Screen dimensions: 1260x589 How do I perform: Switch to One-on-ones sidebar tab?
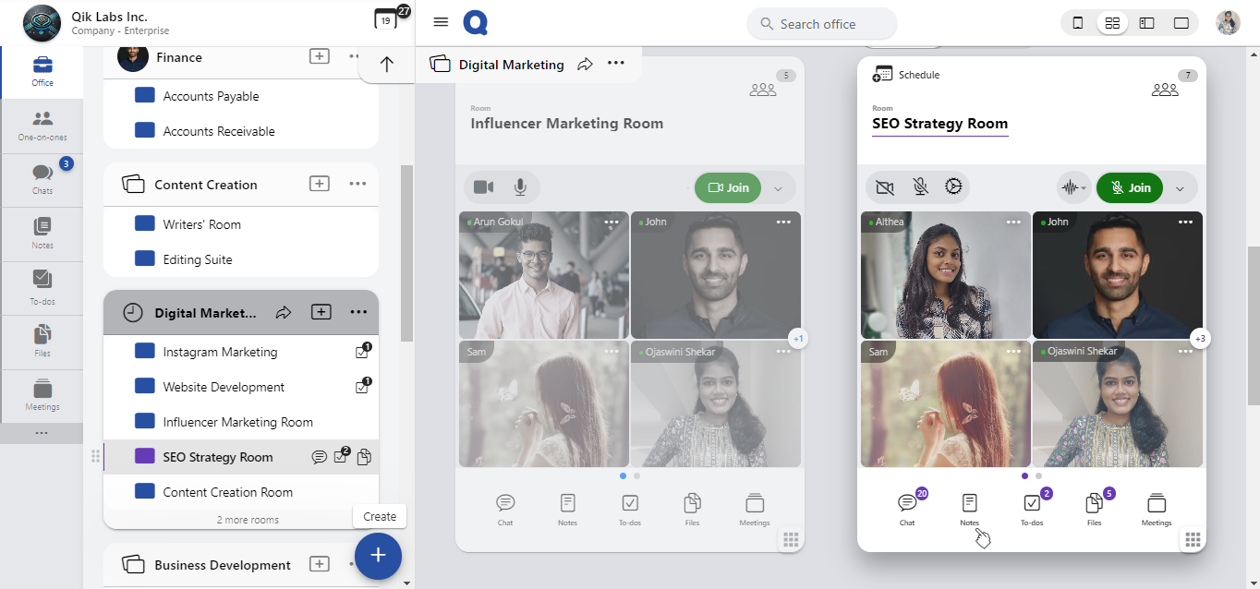tap(42, 125)
